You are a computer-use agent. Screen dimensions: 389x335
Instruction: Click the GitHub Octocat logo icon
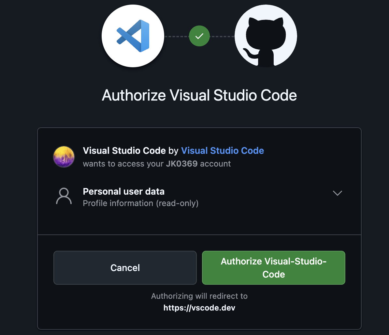point(266,36)
